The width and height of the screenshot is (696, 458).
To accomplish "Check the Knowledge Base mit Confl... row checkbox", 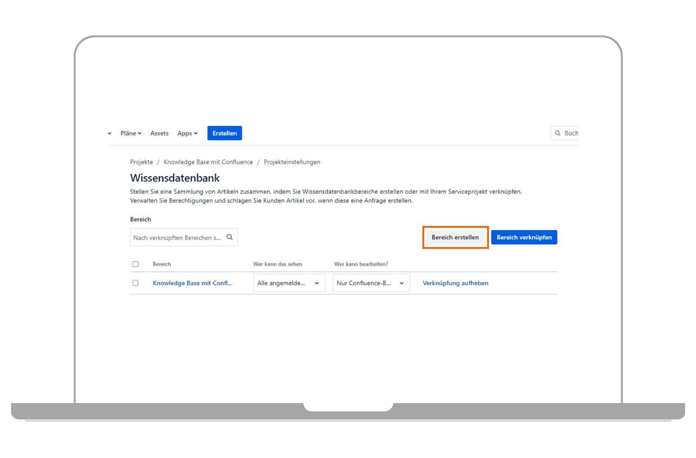I will [x=136, y=283].
